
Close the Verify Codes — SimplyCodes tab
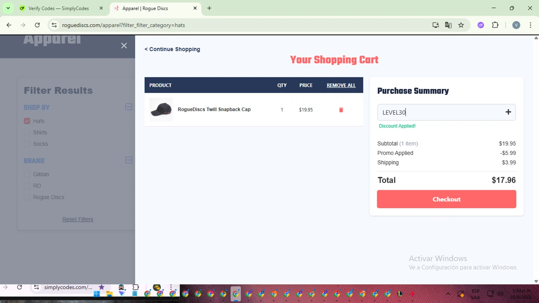(101, 8)
